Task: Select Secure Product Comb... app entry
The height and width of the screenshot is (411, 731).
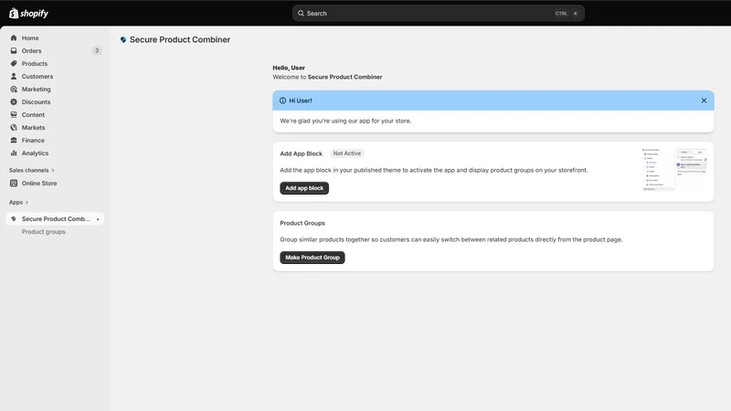Action: coord(55,218)
